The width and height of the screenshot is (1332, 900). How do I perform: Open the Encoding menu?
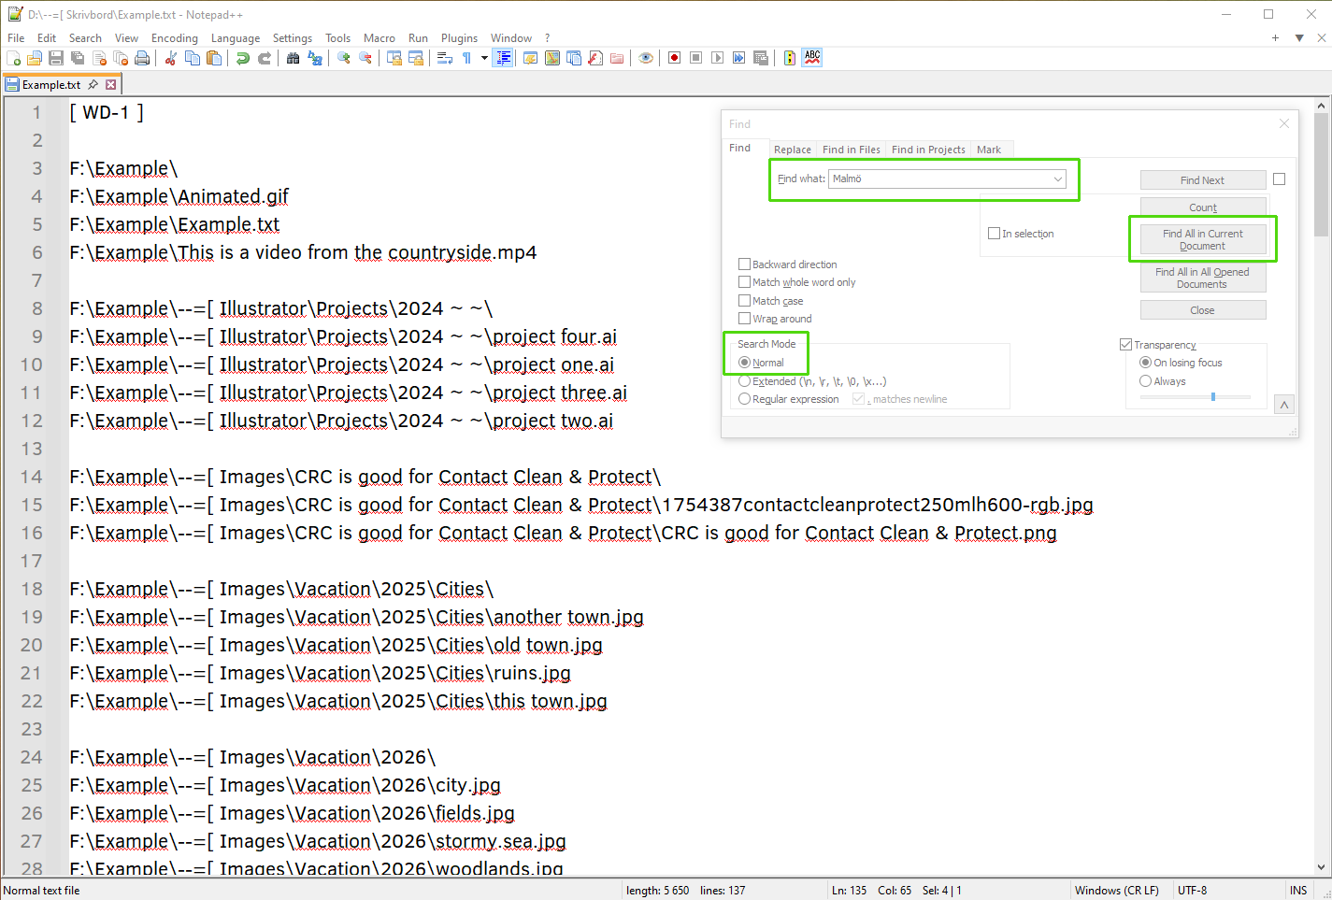pyautogui.click(x=175, y=38)
